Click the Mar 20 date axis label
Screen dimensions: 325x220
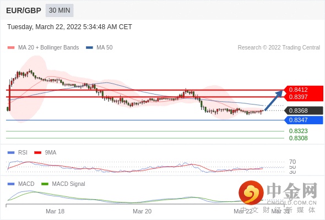[142, 211]
